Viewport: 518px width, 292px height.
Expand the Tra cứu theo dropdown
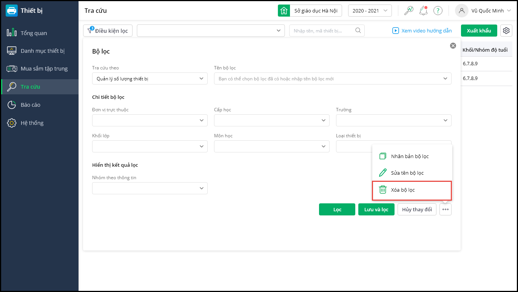tap(150, 78)
